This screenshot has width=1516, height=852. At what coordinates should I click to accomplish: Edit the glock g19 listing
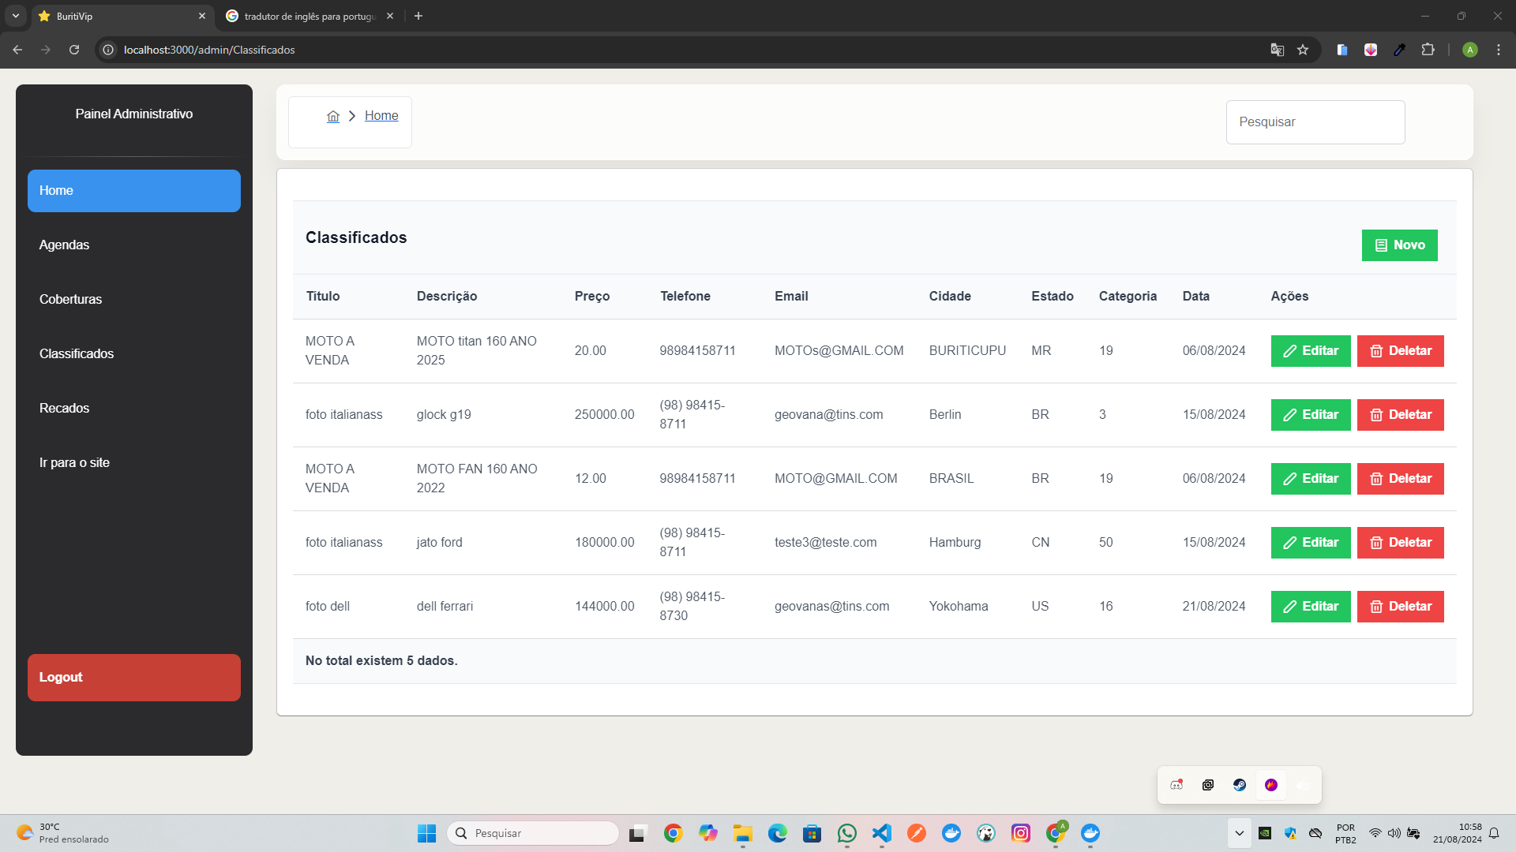(x=1310, y=415)
